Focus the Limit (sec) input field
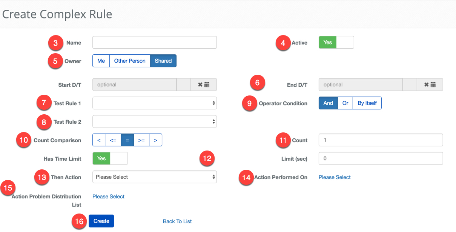Viewport: 456px width, 232px height. 380,159
